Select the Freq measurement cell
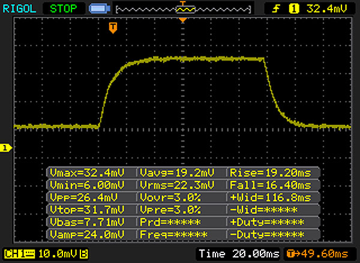Screen dimensions: 360x263 [x=181, y=235]
